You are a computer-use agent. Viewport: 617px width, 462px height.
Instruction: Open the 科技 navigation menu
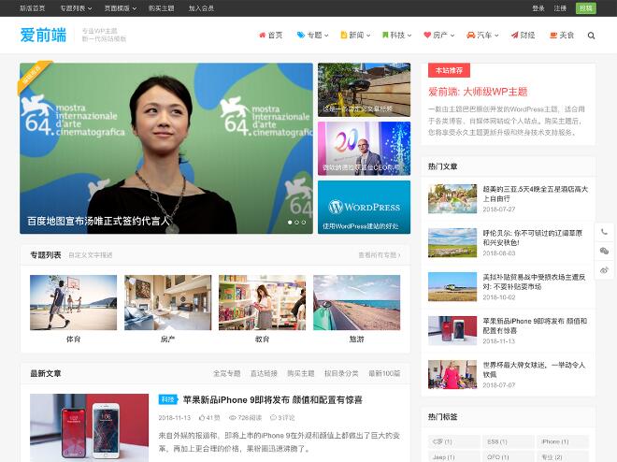point(396,35)
